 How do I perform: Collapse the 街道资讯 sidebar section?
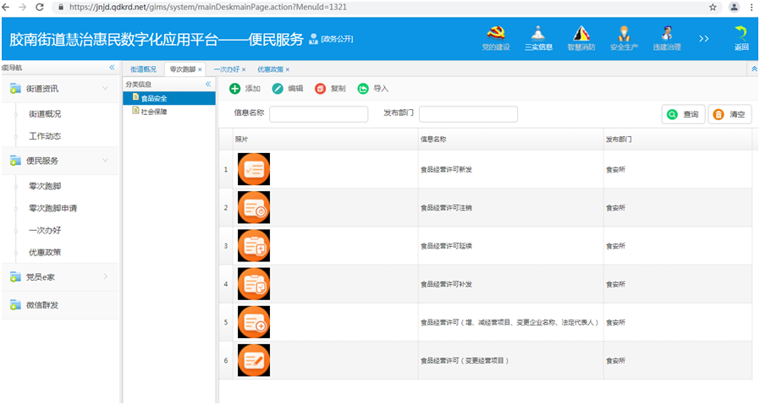(x=105, y=88)
